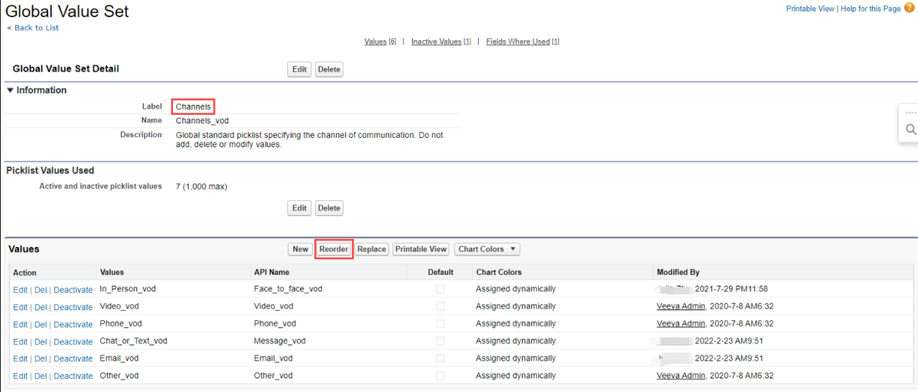
Task: Go to Fields Where Used section
Action: click(x=517, y=42)
